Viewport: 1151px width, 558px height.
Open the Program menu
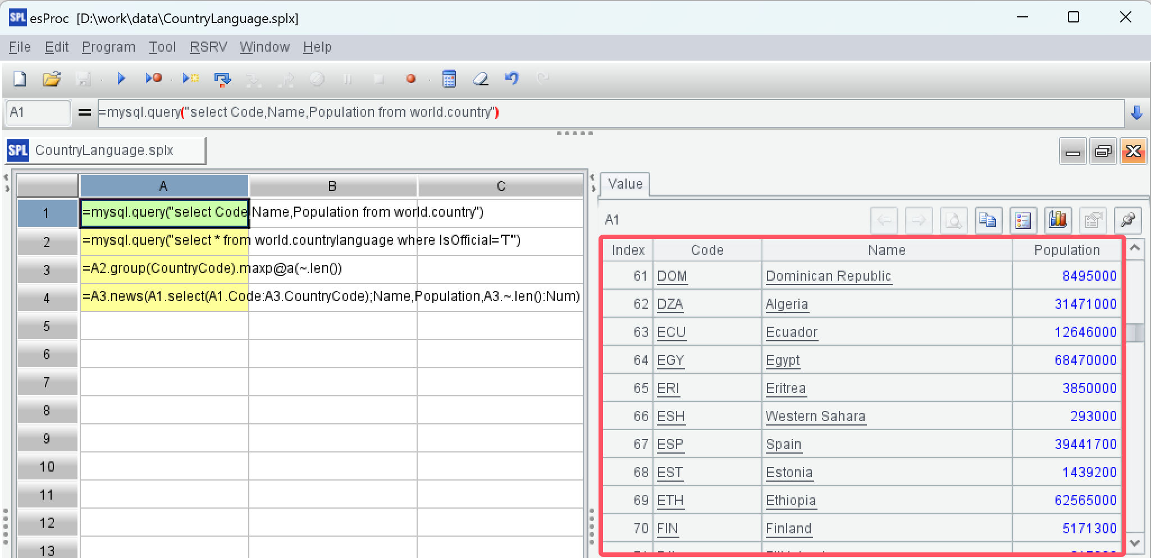(x=108, y=47)
